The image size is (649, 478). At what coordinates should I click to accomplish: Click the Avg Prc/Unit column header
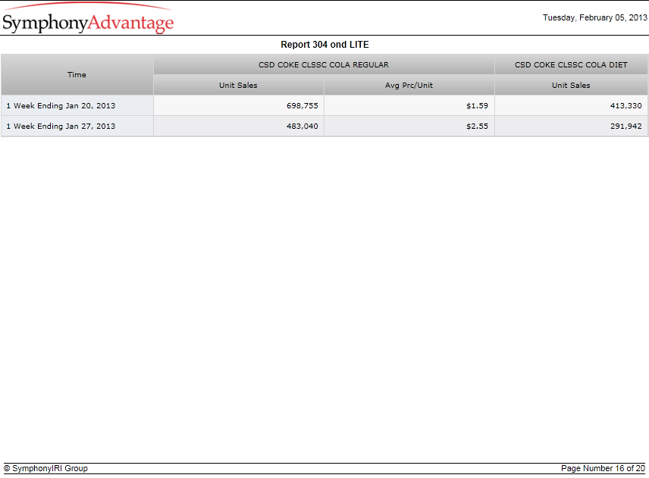point(409,85)
